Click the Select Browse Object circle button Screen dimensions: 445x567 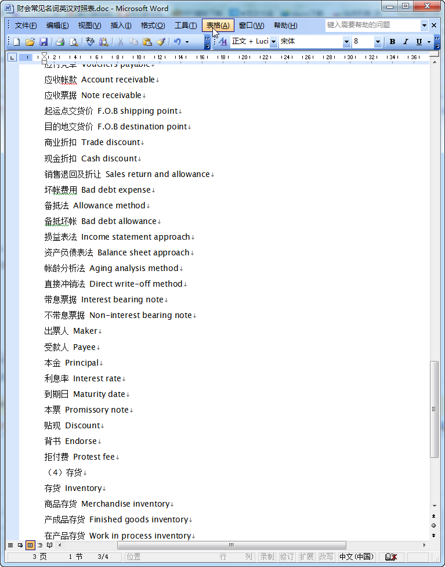tap(434, 525)
